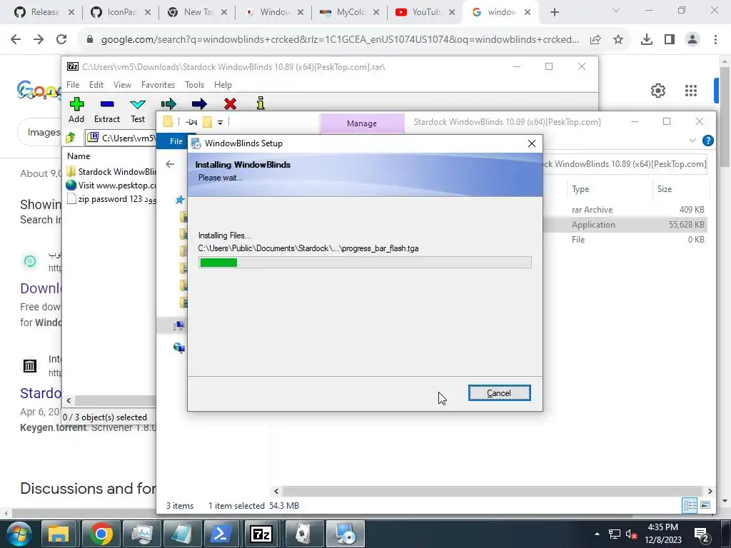Bookmark this page with the star icon
This screenshot has height=548, width=731.
point(618,40)
